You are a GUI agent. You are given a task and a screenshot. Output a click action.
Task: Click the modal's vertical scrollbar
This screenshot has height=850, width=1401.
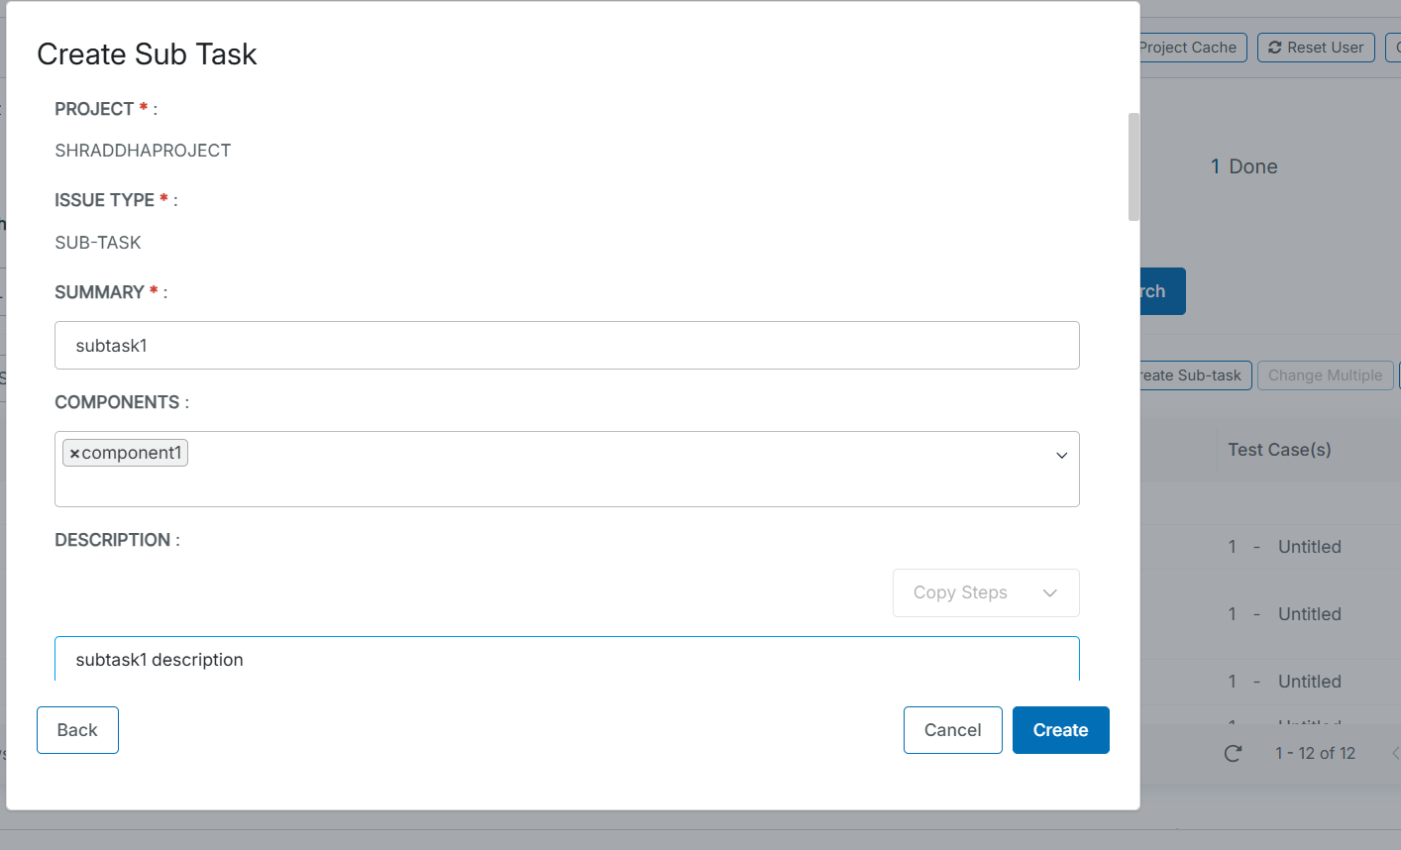click(1132, 166)
